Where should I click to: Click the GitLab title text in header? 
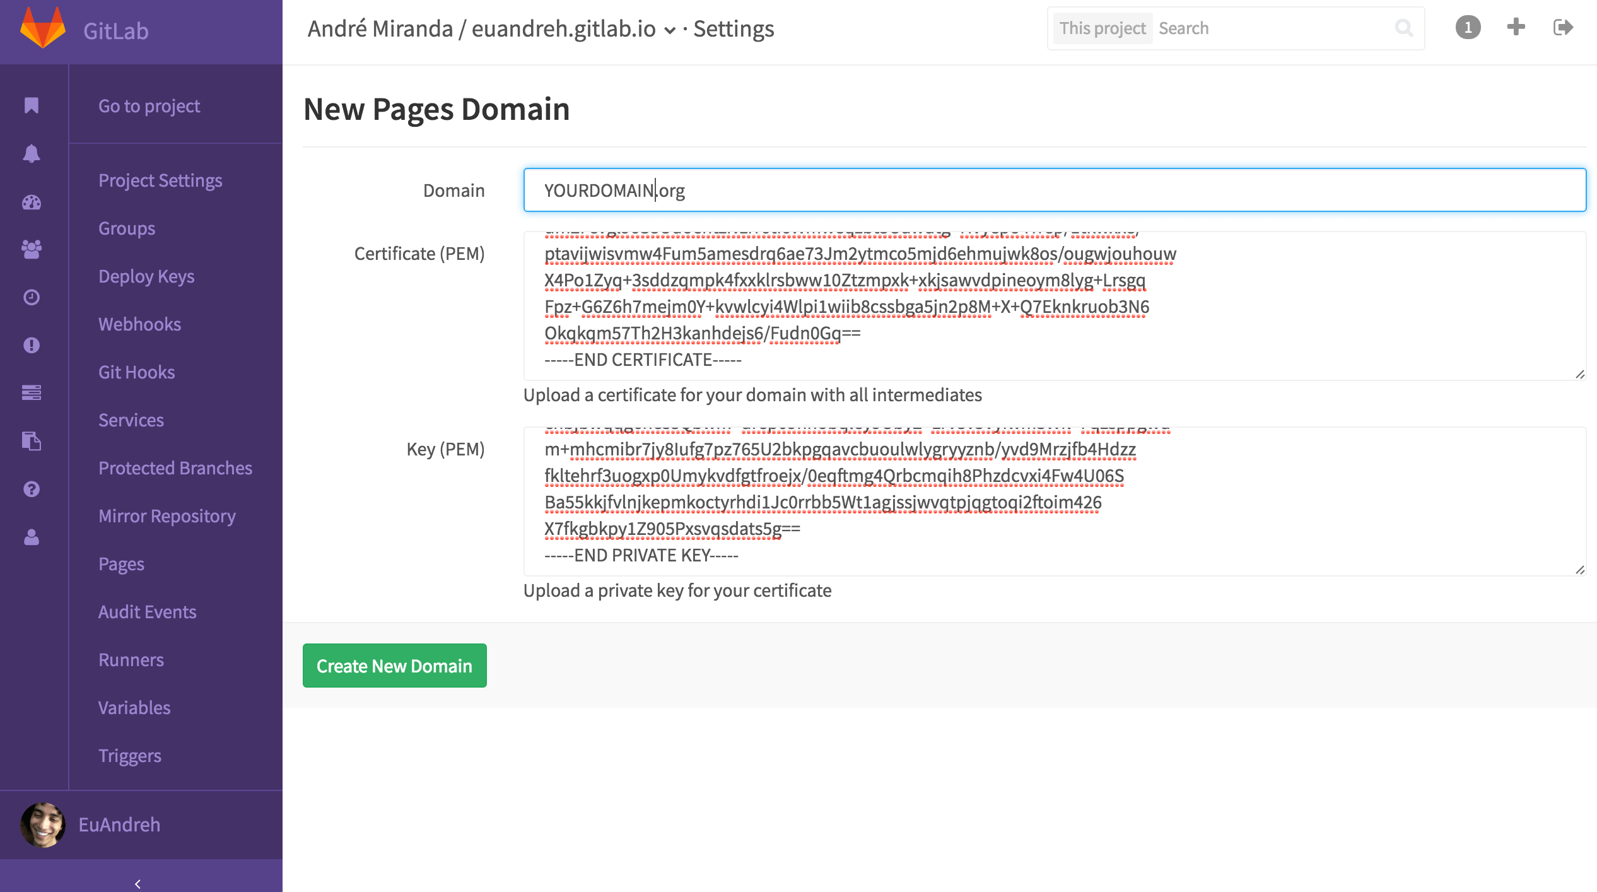(116, 30)
